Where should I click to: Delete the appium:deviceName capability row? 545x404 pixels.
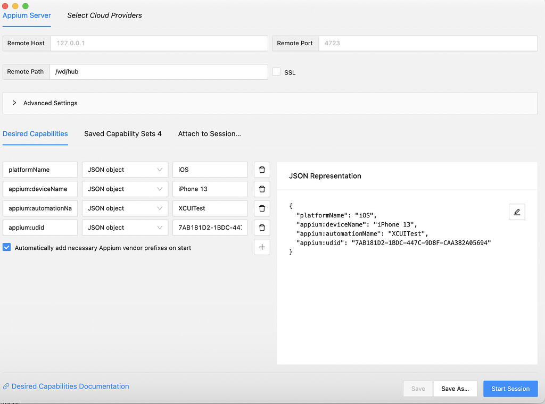(261, 189)
